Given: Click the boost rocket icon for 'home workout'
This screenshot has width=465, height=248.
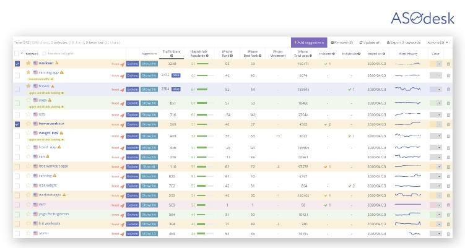Looking at the screenshot, I should (123, 124).
